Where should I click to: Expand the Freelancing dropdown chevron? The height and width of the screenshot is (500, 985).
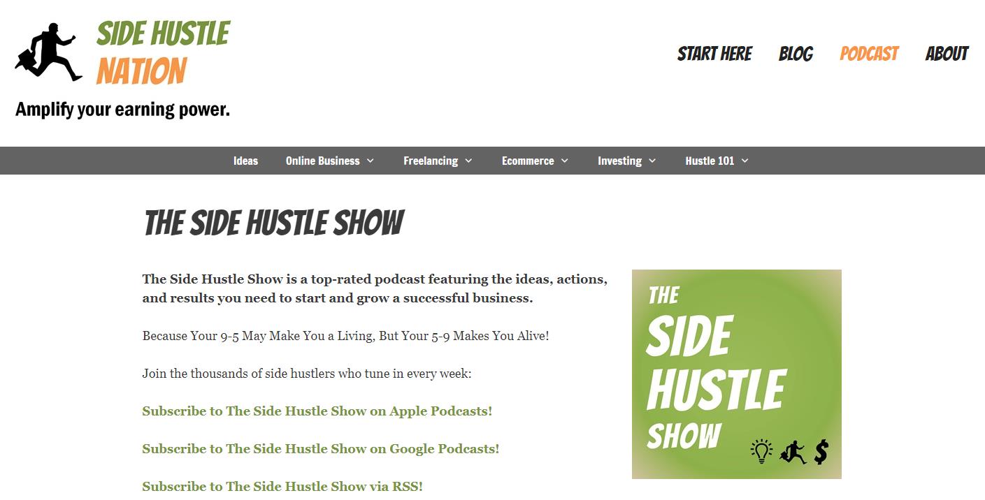[468, 161]
